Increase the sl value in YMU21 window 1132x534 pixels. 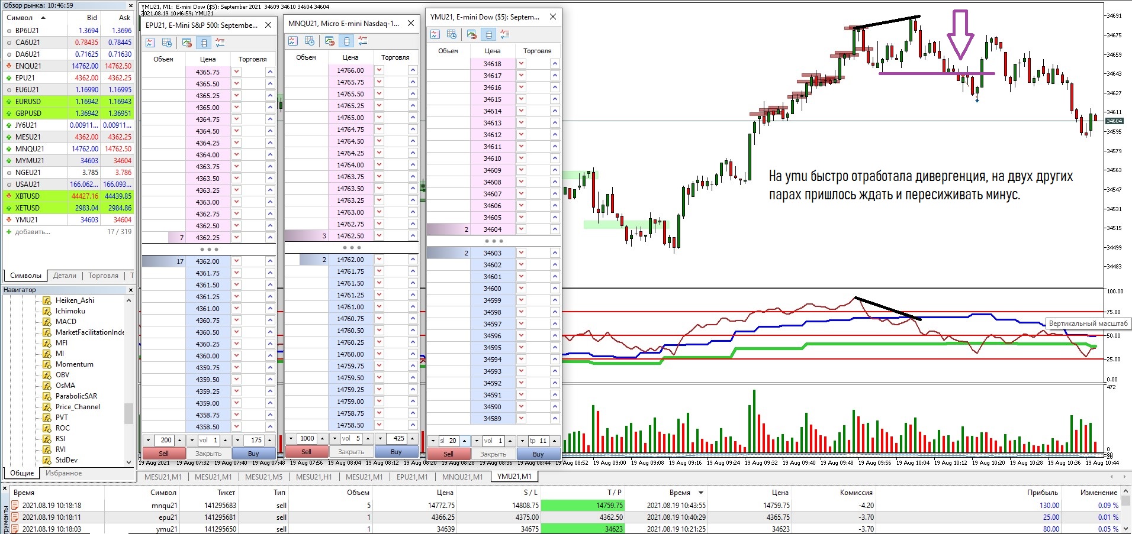[465, 441]
